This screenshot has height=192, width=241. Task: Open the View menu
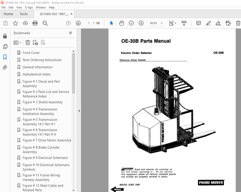coord(19,7)
